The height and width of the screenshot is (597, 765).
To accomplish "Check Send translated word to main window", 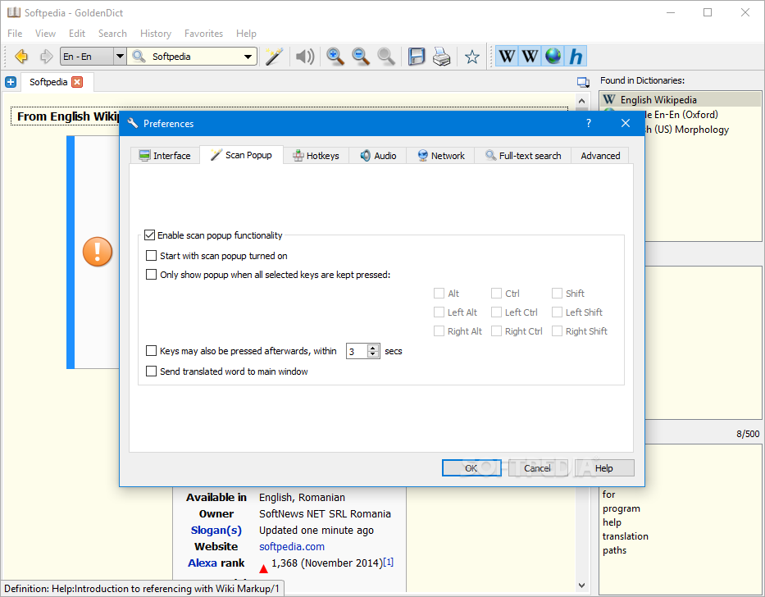I will pyautogui.click(x=151, y=371).
